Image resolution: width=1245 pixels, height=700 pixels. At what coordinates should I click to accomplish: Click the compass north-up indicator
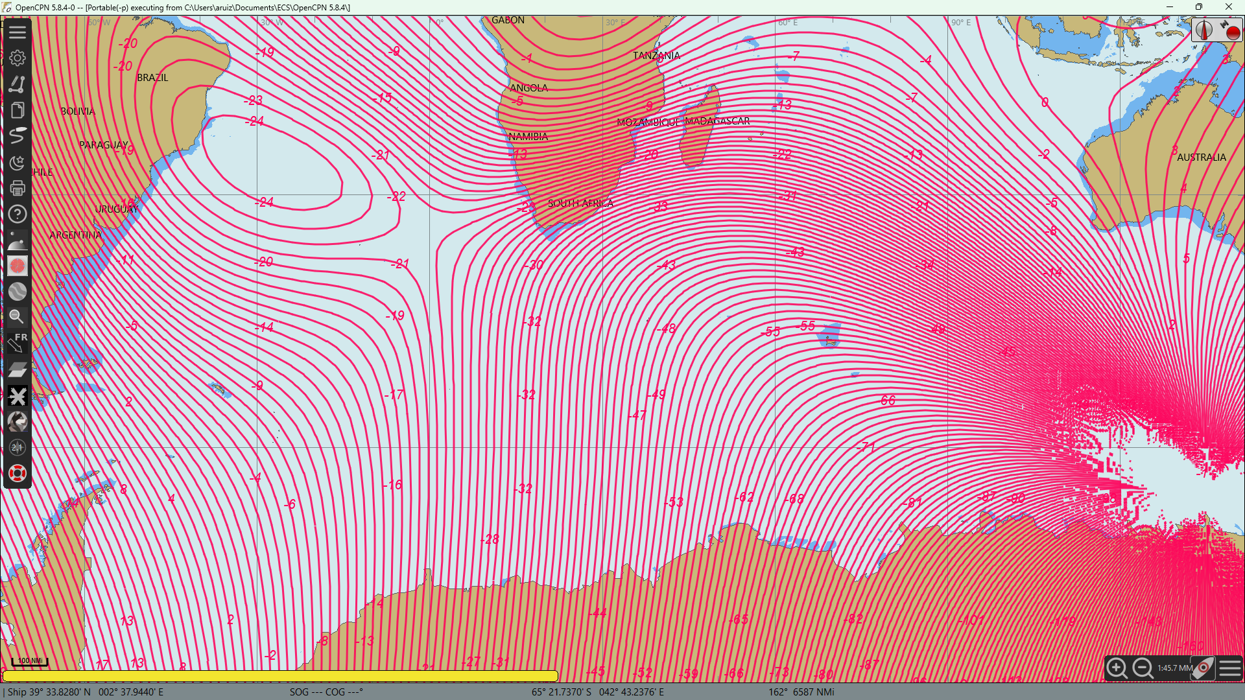(1204, 30)
